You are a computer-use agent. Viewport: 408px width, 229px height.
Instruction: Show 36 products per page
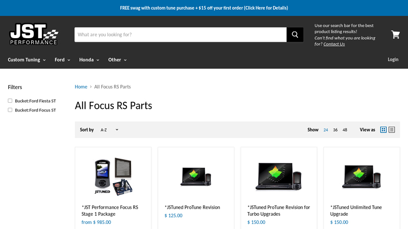(336, 130)
